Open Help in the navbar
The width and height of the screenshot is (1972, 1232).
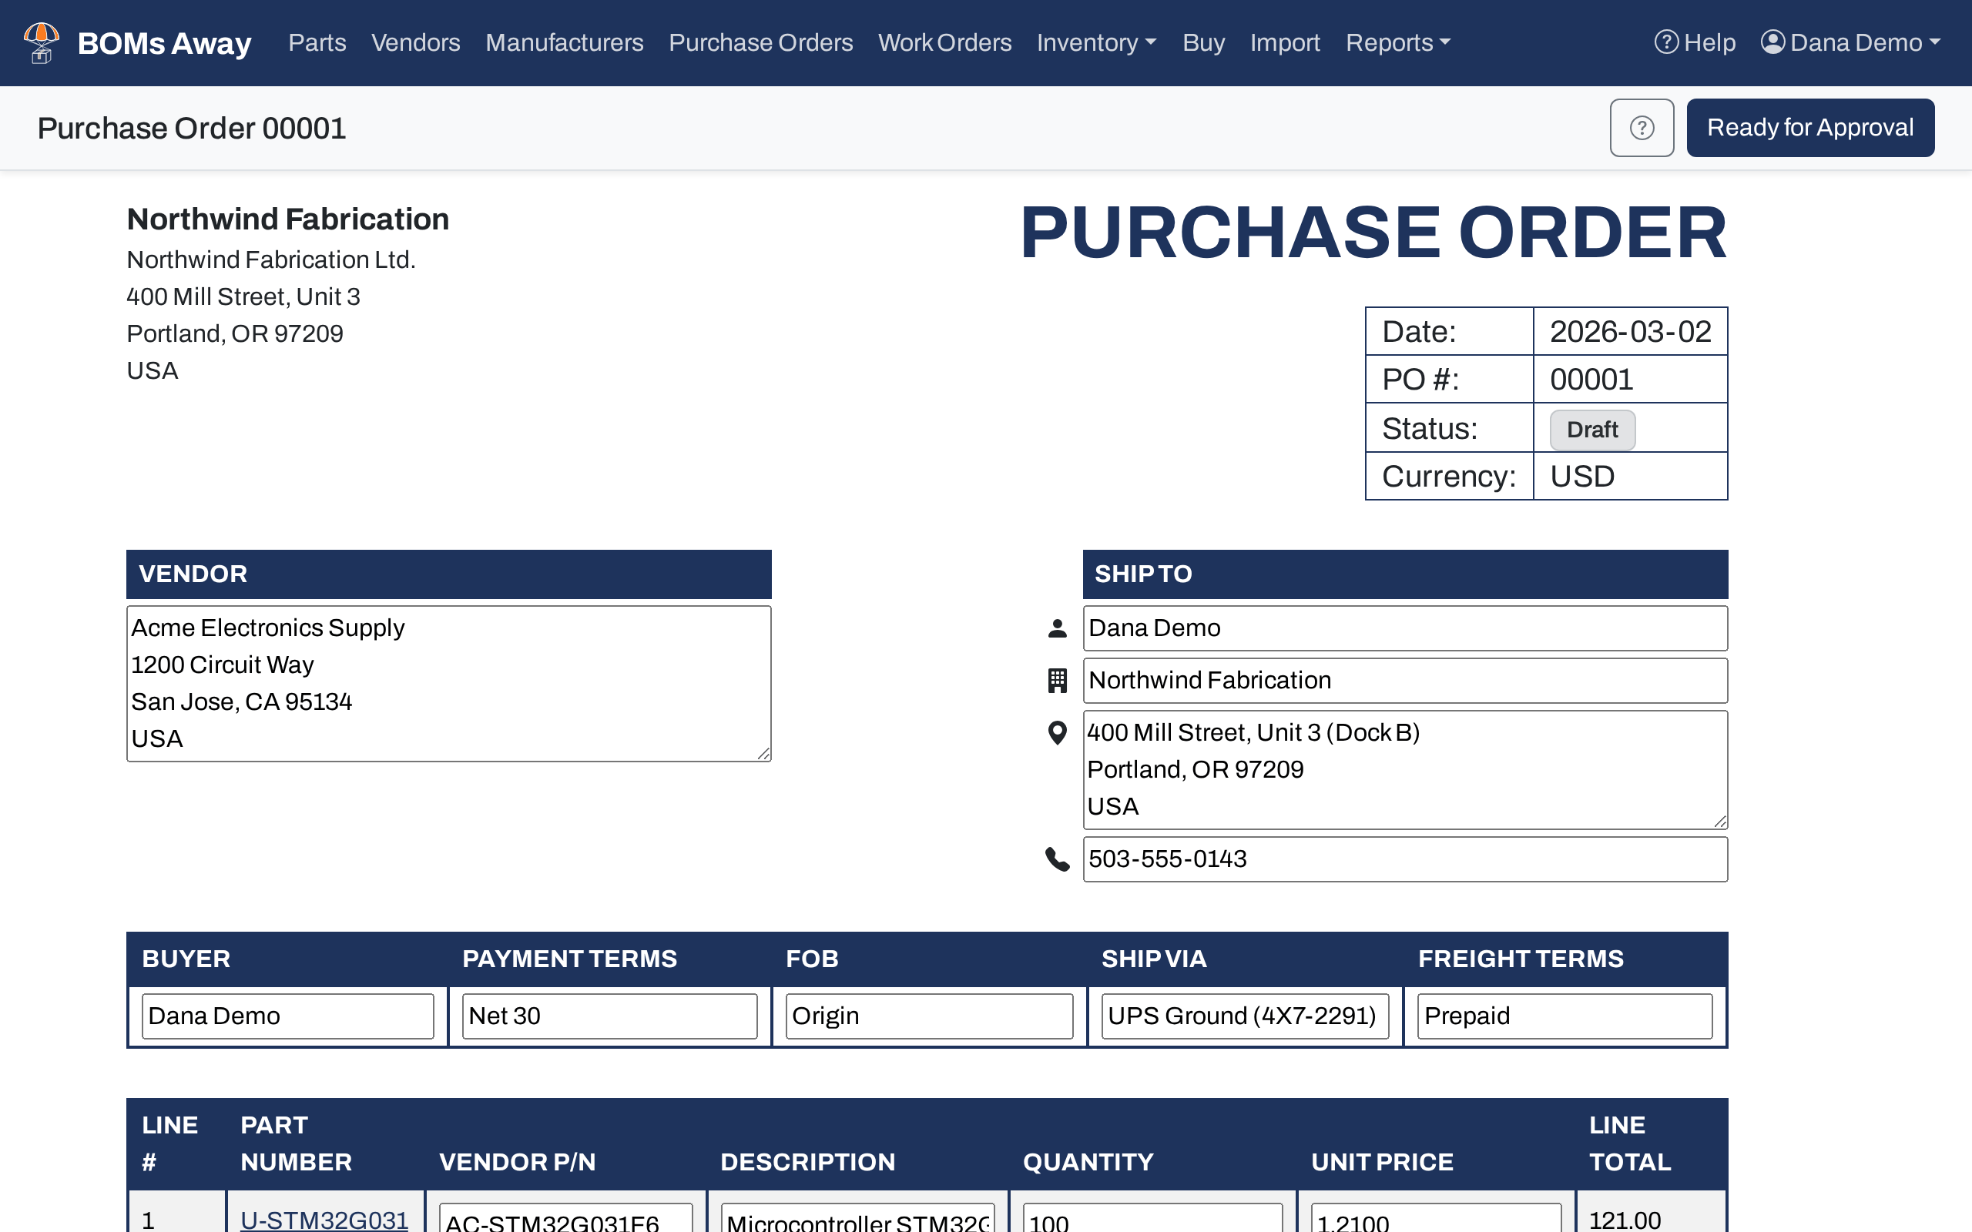(1695, 42)
